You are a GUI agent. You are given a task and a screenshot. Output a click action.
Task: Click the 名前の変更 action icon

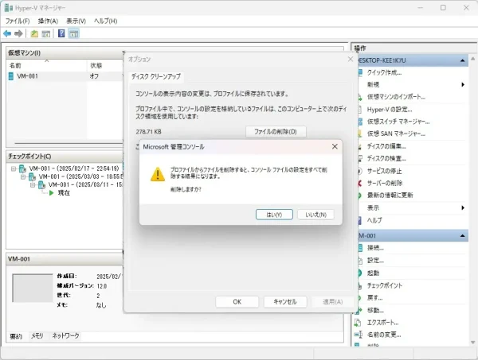[358, 335]
